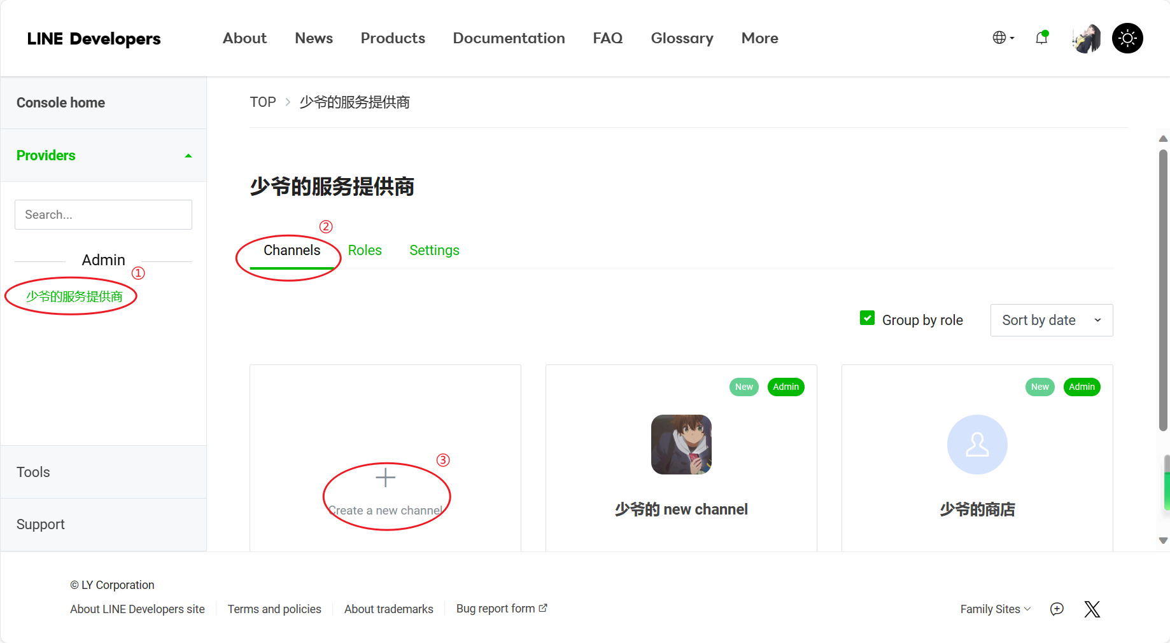Image resolution: width=1170 pixels, height=643 pixels.
Task: Click the page heading 少爷的服务提供商
Action: tap(332, 186)
